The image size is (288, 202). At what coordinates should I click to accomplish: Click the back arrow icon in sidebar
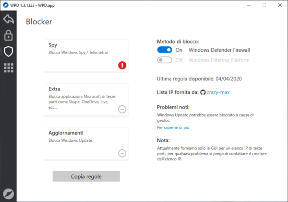tap(9, 19)
